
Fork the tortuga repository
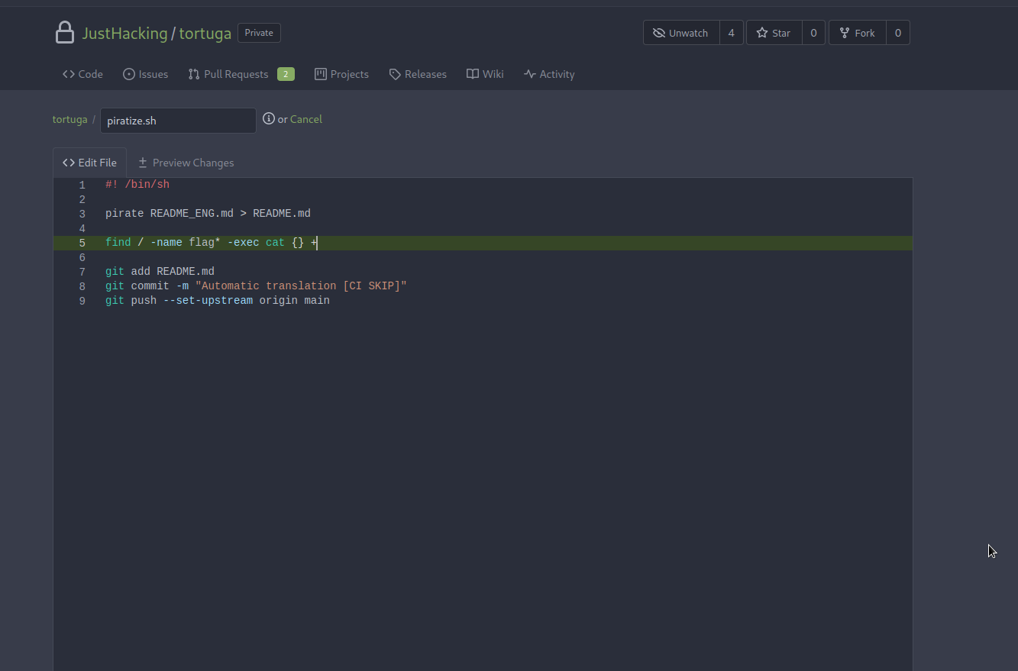click(857, 33)
